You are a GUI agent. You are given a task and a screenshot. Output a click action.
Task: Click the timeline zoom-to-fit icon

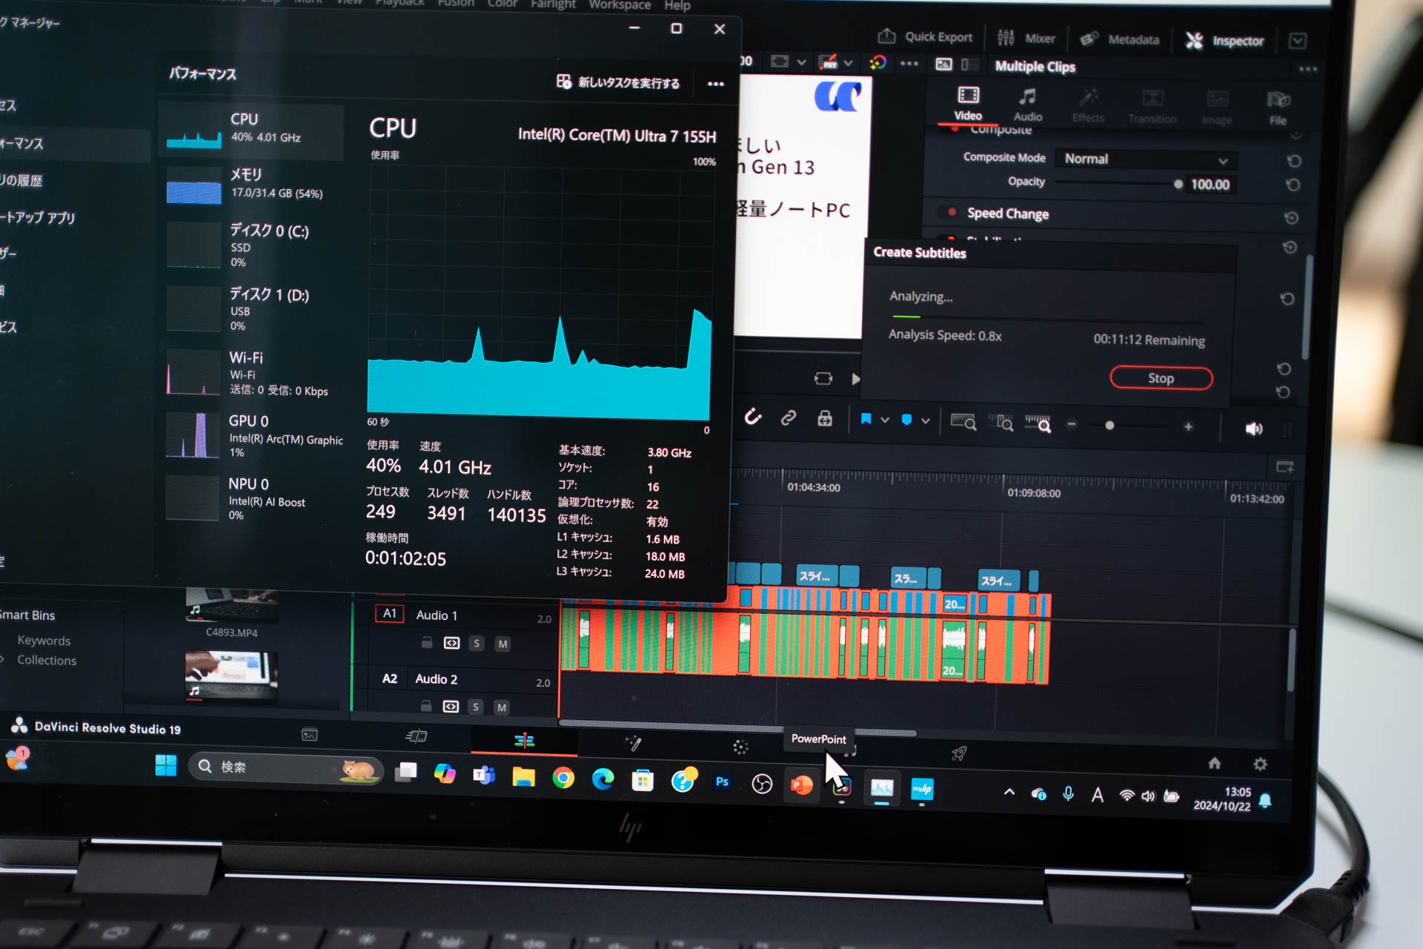tap(963, 422)
